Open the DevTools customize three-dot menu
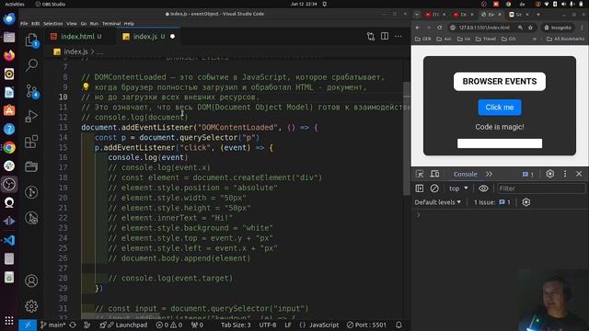 (565, 174)
